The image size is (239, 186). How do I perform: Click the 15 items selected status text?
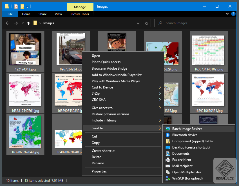pyautogui.click(x=37, y=181)
